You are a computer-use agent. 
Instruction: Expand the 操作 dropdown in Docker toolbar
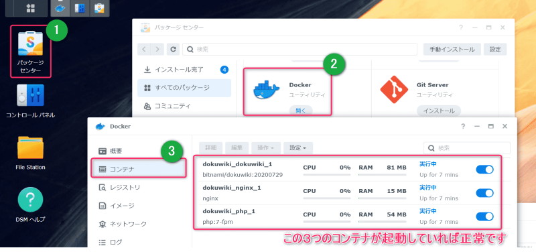click(x=266, y=148)
